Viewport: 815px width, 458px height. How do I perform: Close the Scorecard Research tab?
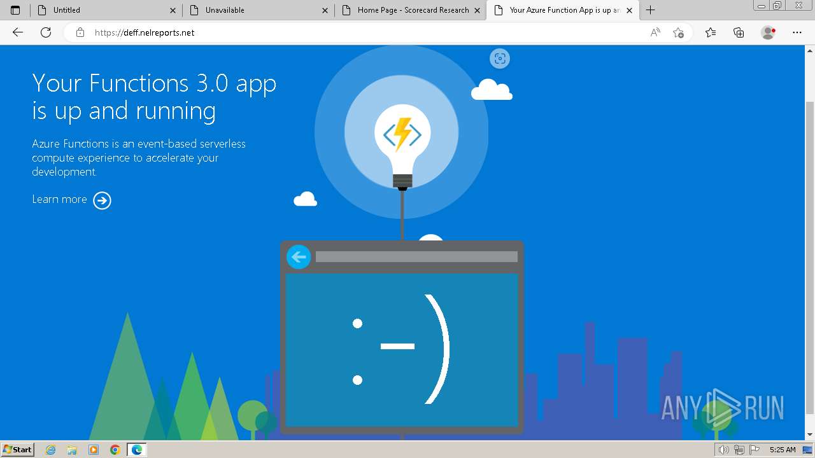pos(477,10)
